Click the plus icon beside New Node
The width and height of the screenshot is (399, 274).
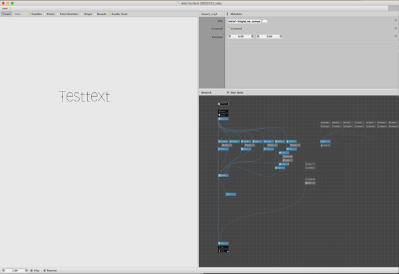point(227,93)
